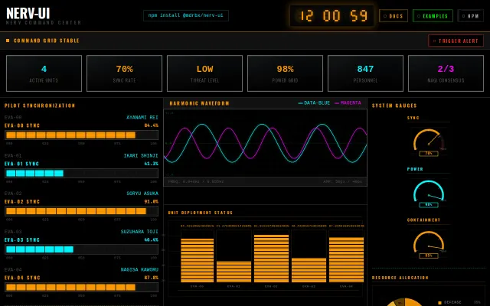This screenshot has height=306, width=490.
Task: Click the 84.4% sync value
Action: click(152, 125)
